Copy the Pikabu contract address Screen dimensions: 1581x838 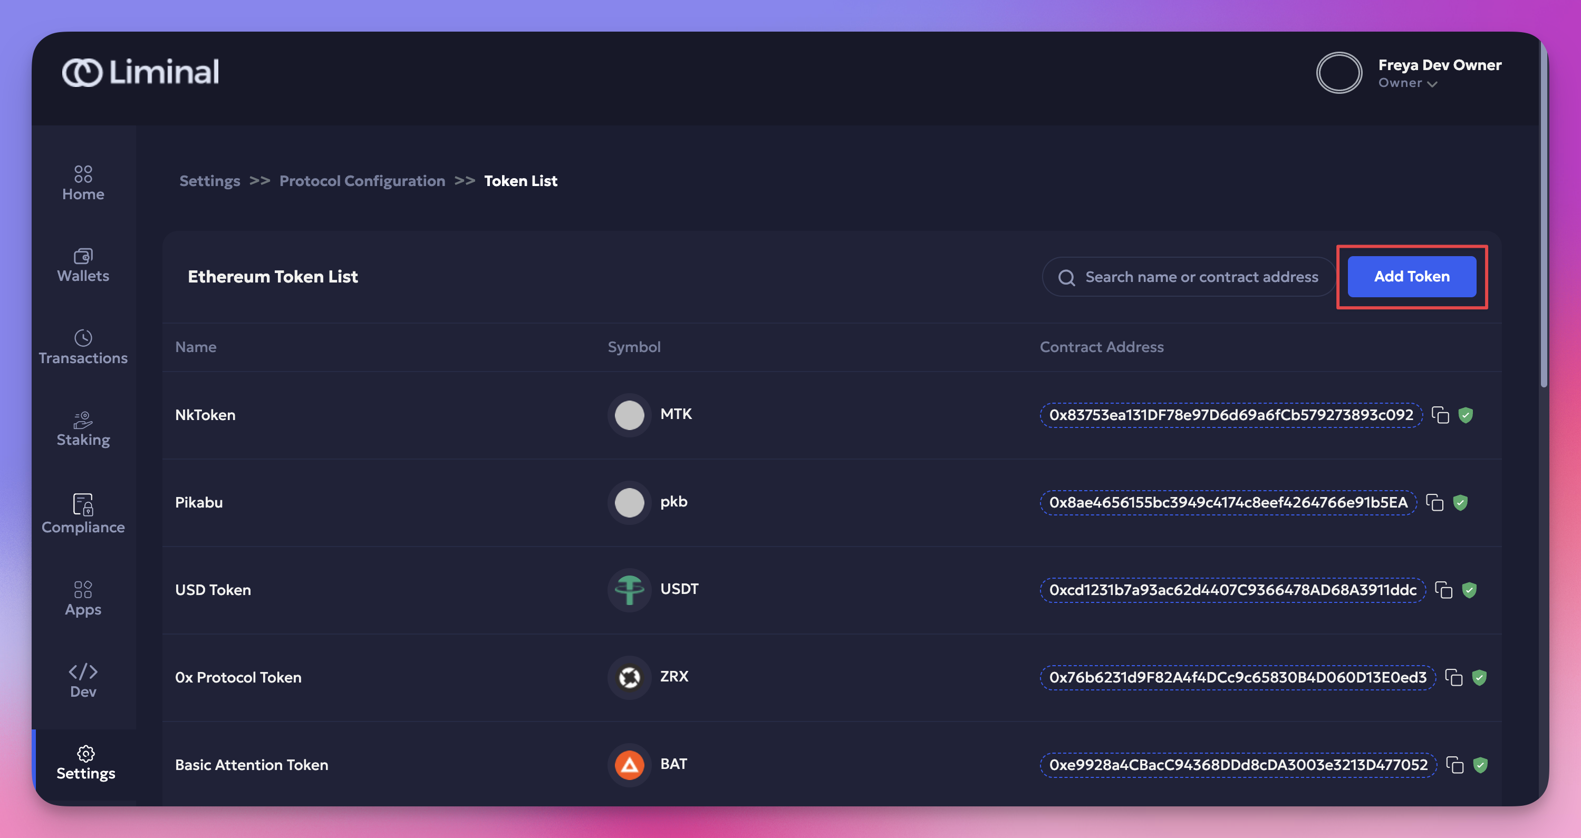point(1434,502)
